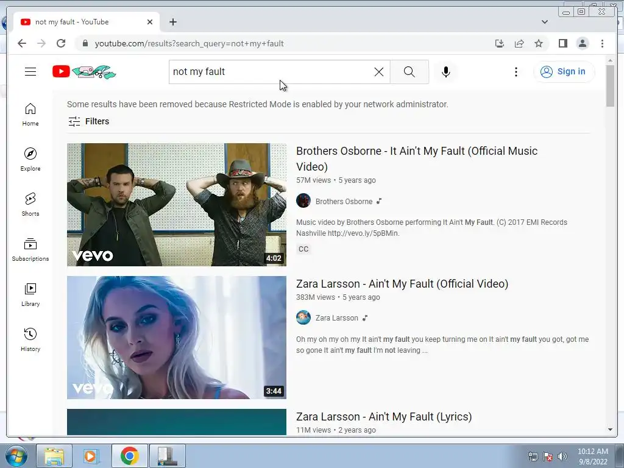This screenshot has width=624, height=468.
Task: Bookmark this page with star icon
Action: point(539,43)
